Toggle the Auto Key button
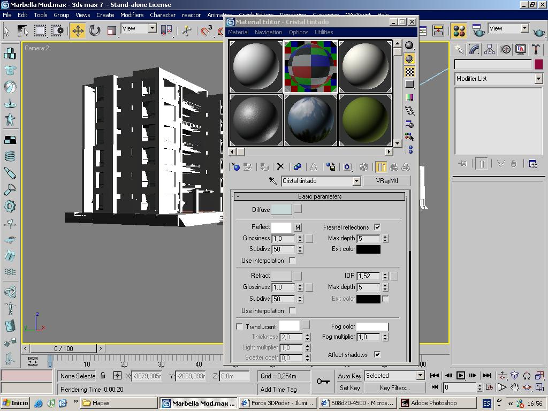The height and width of the screenshot is (411, 548). (349, 376)
